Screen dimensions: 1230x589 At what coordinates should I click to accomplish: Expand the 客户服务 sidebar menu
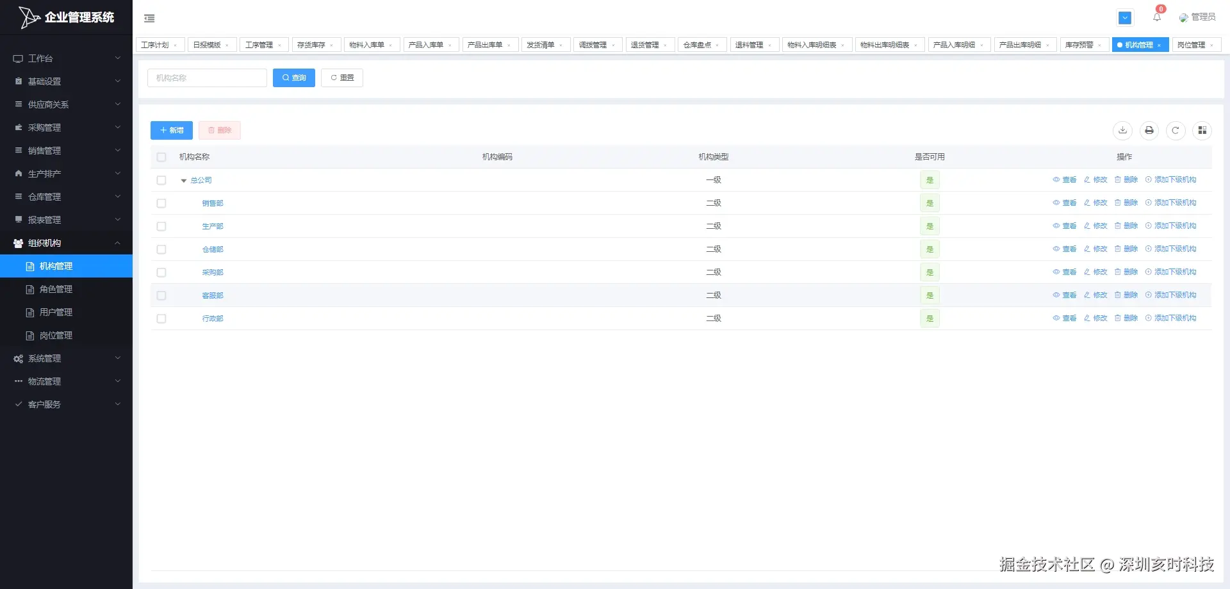[66, 404]
